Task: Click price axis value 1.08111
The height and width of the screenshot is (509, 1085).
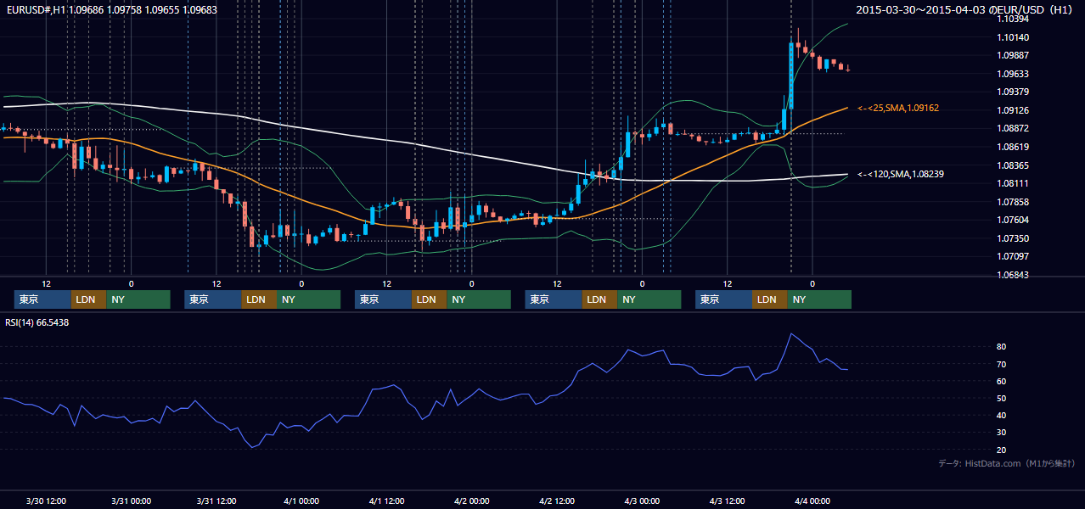Action: click(1014, 183)
